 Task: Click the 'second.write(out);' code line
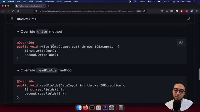click(42, 55)
